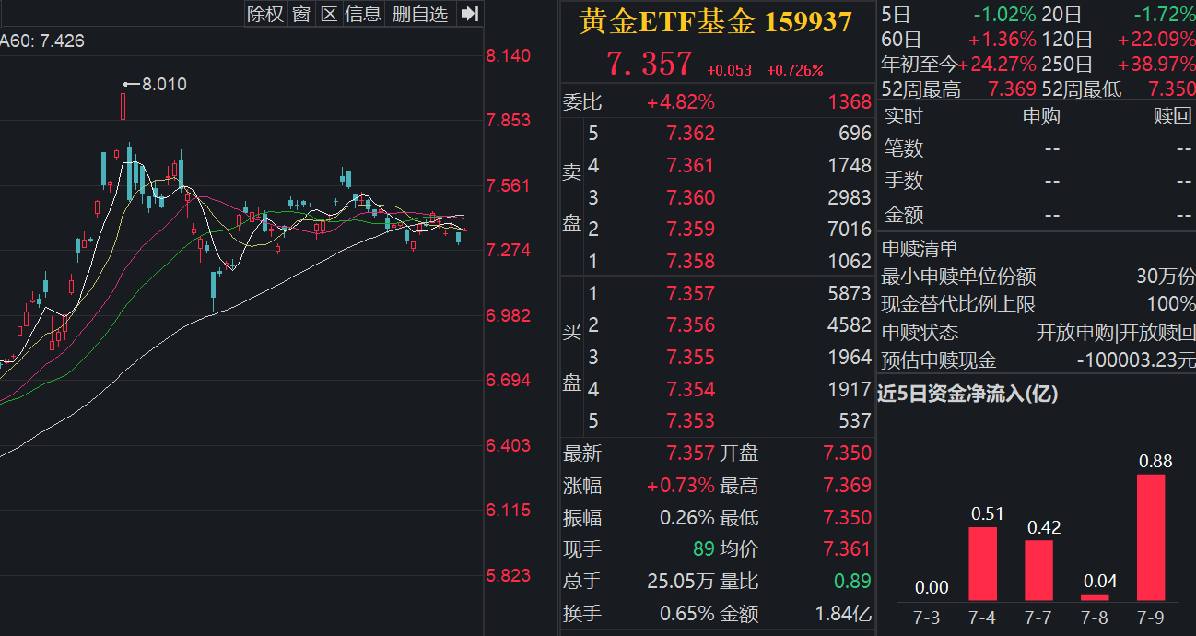Remove stock via 删自选 button
The image size is (1196, 636).
point(418,15)
